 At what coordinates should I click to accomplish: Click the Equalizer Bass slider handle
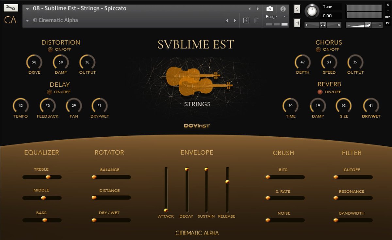pos(45,220)
